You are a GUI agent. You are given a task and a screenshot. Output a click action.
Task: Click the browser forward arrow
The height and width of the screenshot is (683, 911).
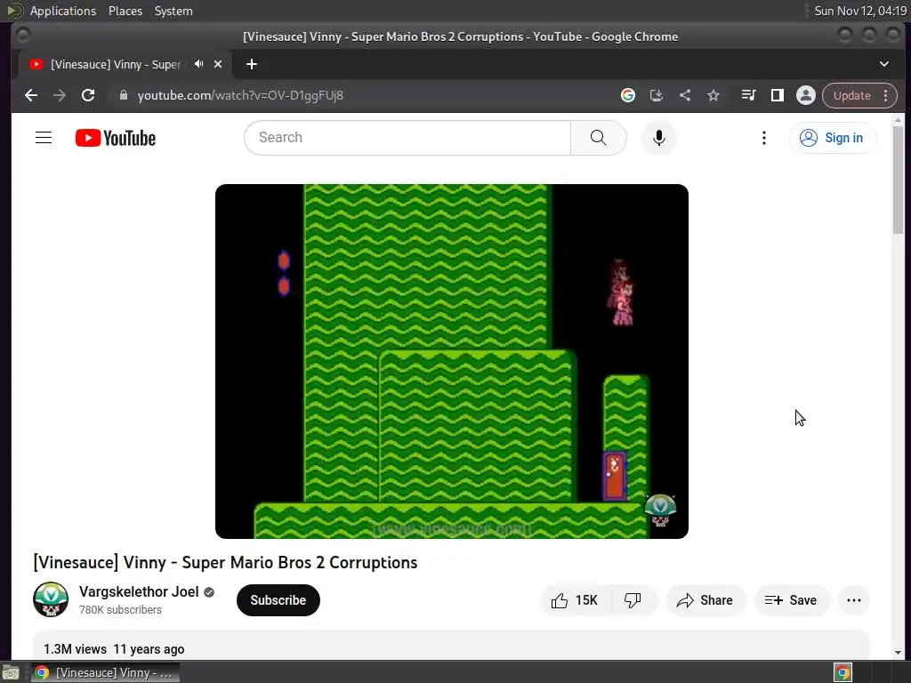[60, 95]
